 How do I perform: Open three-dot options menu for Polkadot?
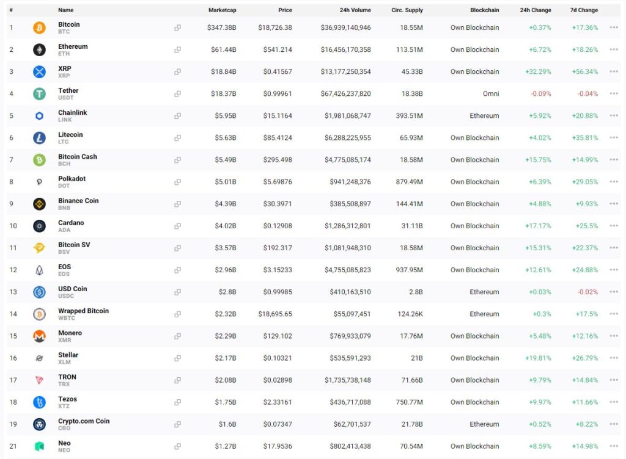tap(614, 182)
